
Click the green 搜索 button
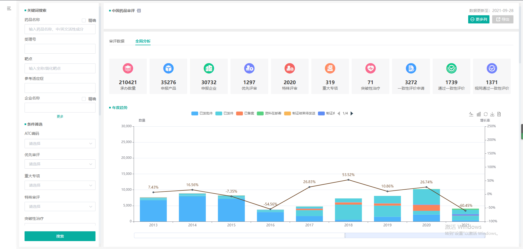point(60,236)
